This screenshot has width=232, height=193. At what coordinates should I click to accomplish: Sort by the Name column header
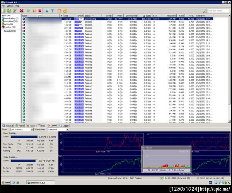41,15
